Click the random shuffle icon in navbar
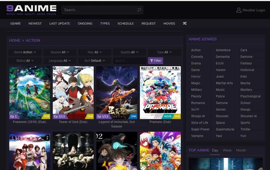Image resolution: width=270 pixels, height=170 pixels. pyautogui.click(x=184, y=23)
